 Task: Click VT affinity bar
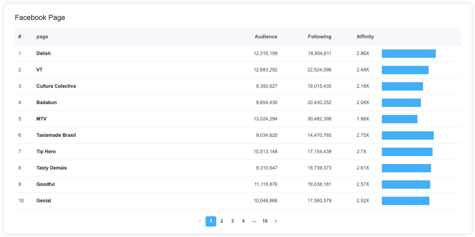click(405, 70)
